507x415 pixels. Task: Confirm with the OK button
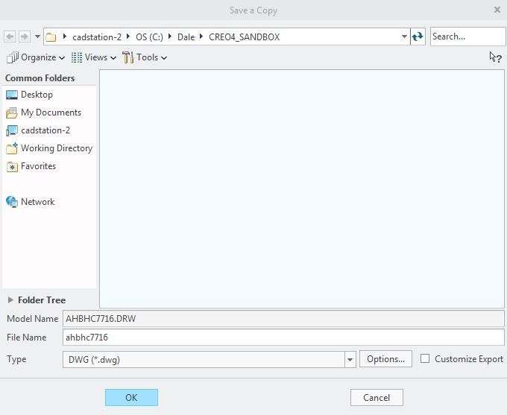pyautogui.click(x=132, y=398)
